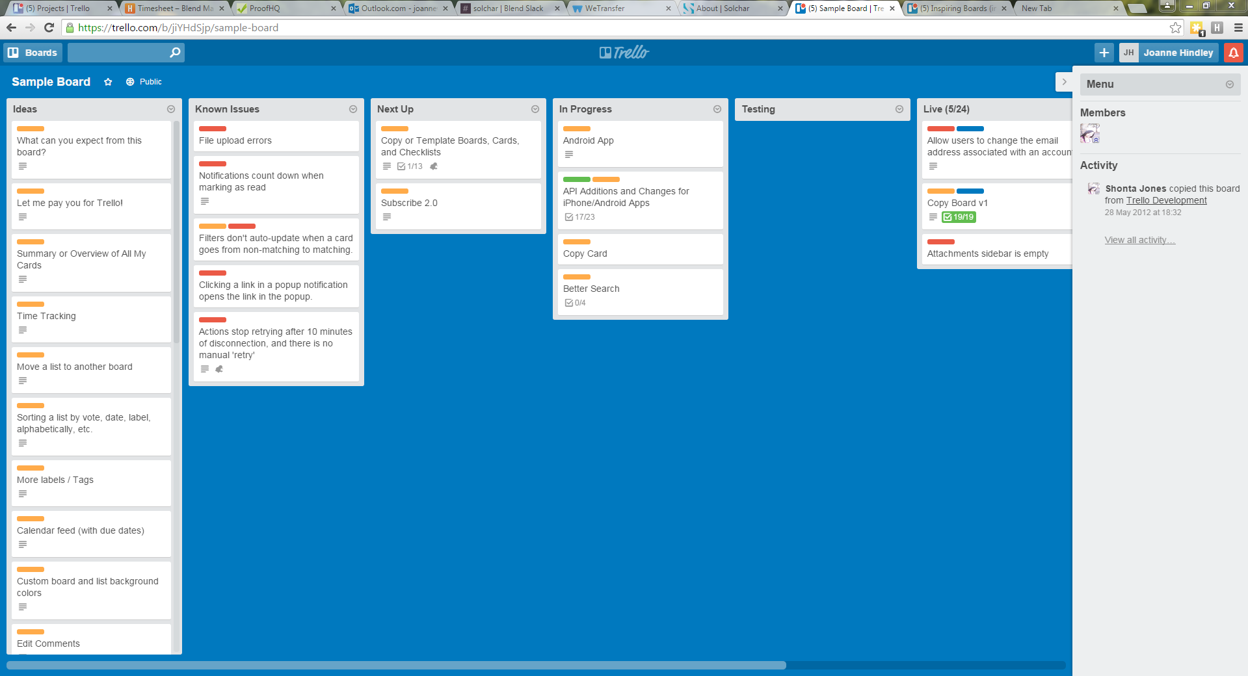Reload the page with the refresh icon
Viewport: 1248px width, 676px height.
pos(49,27)
